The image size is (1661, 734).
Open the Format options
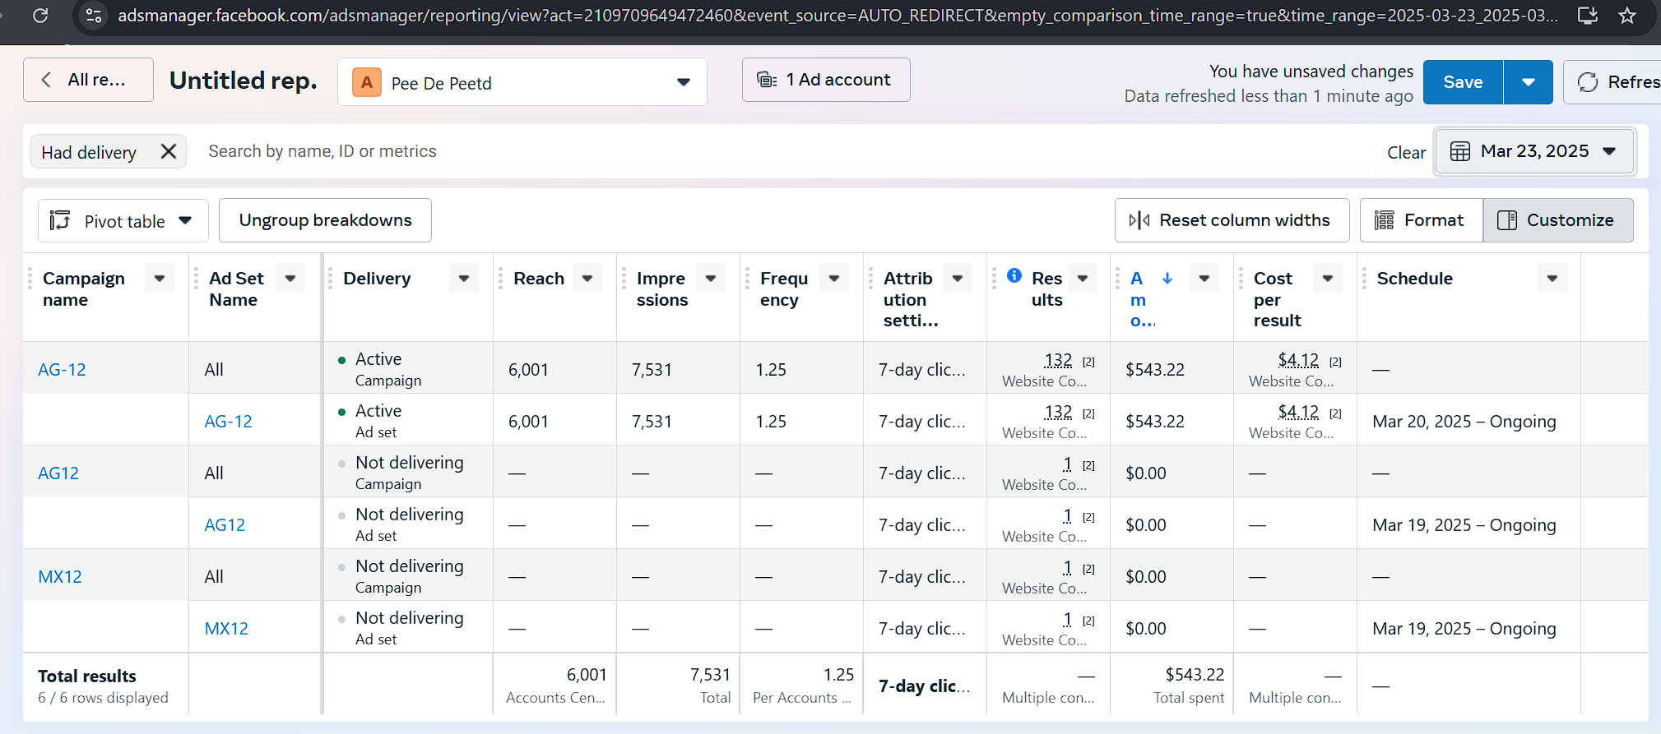(x=1421, y=220)
